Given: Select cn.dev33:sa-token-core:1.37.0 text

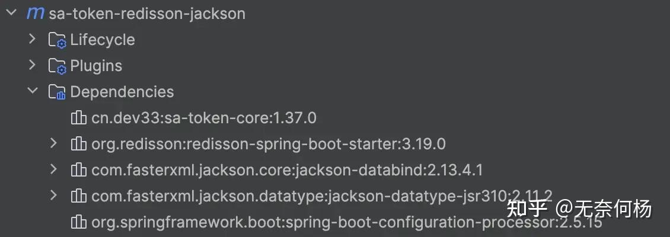Looking at the screenshot, I should click(x=203, y=118).
